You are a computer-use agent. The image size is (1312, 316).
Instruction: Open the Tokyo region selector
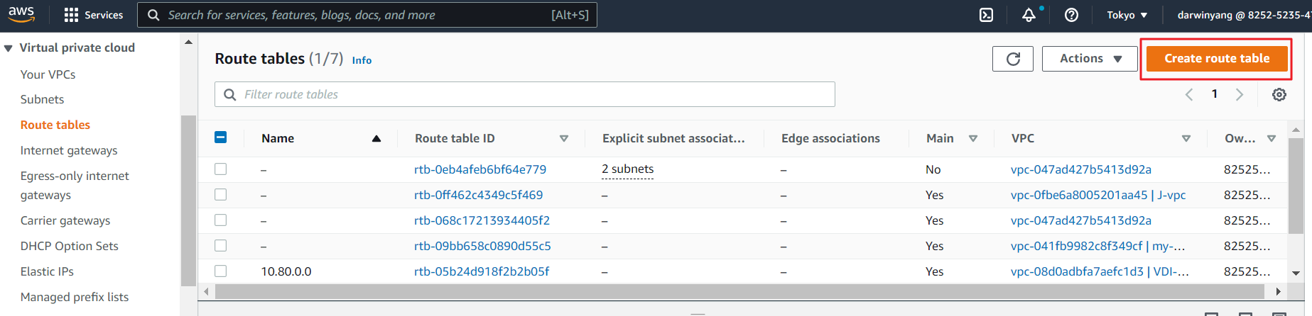pyautogui.click(x=1127, y=15)
